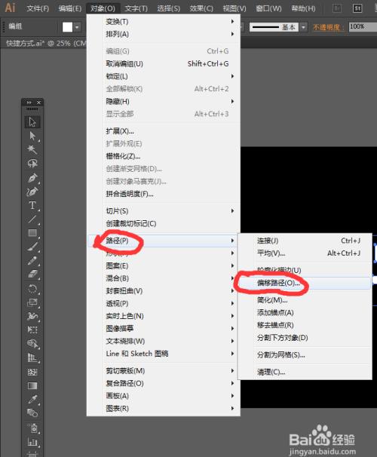
Task: Open the stroke style 基本 dropdown arrow
Action: [304, 27]
